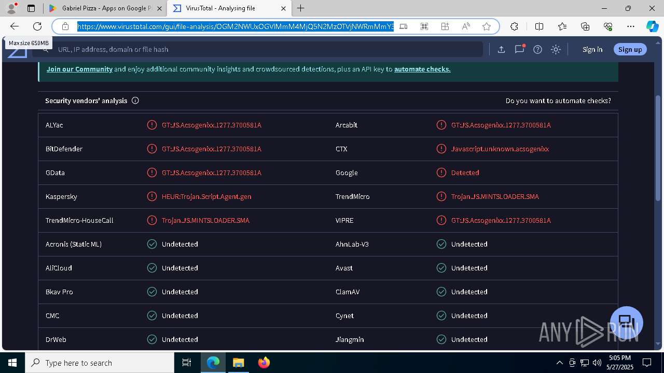Open the QR code icon in address bar

tap(424, 26)
